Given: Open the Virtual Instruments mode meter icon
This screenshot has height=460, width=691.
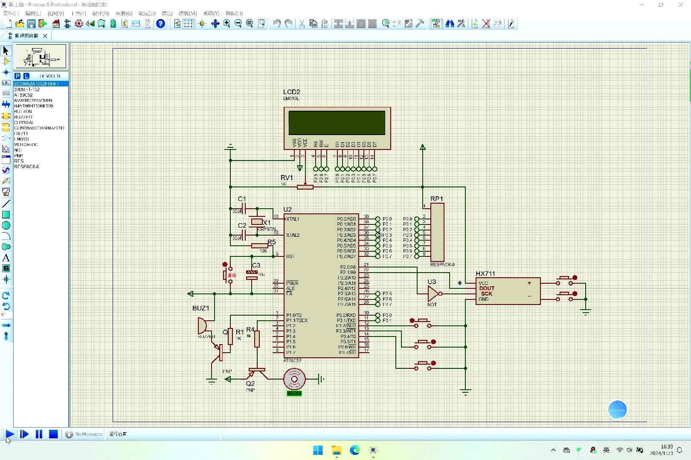Looking at the screenshot, I should pos(6,192).
